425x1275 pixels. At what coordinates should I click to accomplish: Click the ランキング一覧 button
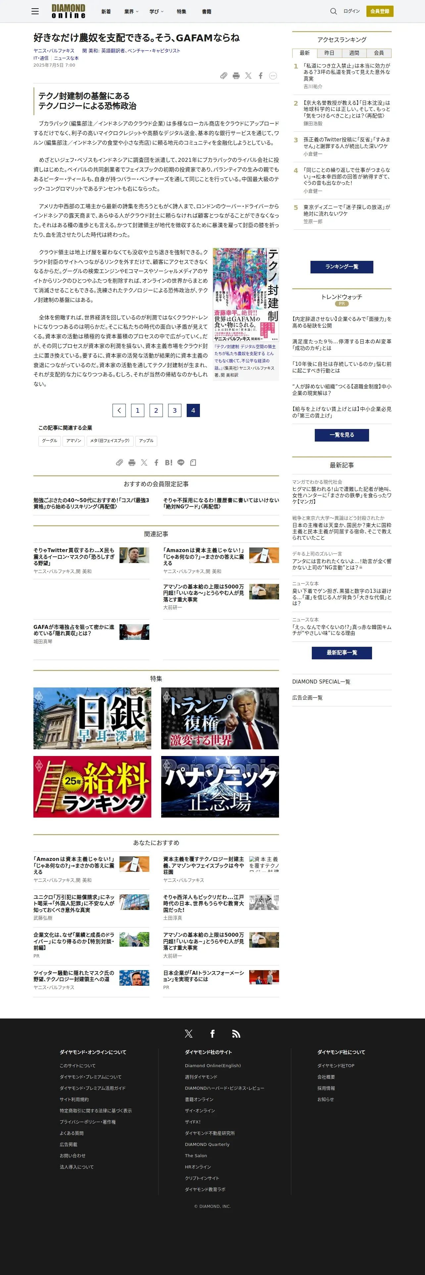[342, 267]
